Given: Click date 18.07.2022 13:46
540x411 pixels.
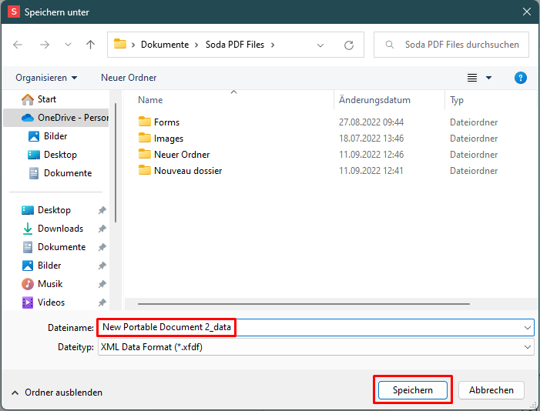Looking at the screenshot, I should click(371, 139).
